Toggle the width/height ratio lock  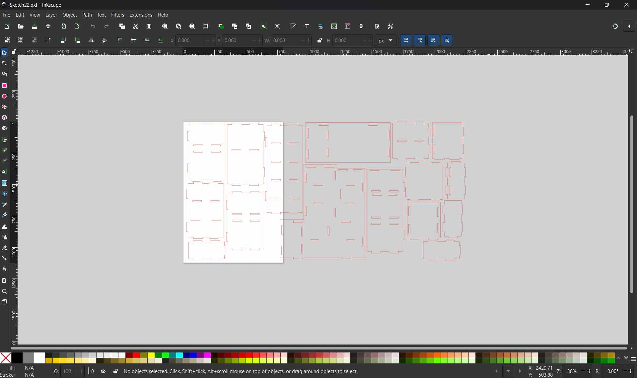click(x=319, y=40)
